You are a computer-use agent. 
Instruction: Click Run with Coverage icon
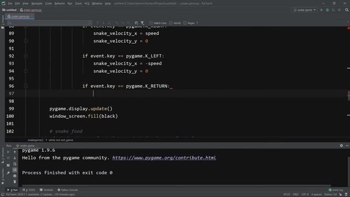point(333,10)
